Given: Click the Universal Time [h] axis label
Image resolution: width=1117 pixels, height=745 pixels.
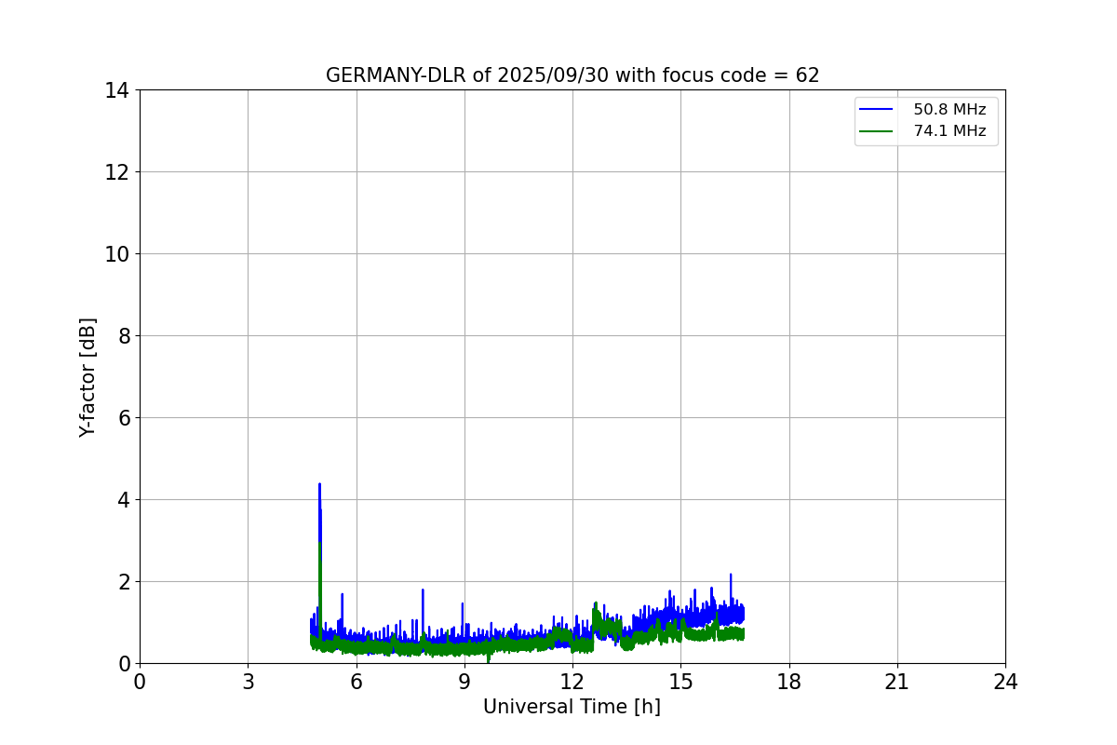Looking at the screenshot, I should pyautogui.click(x=572, y=707).
